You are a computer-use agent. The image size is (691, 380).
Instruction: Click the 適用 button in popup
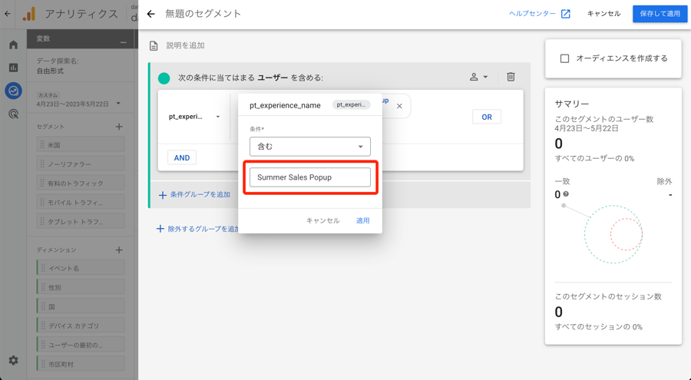click(362, 220)
